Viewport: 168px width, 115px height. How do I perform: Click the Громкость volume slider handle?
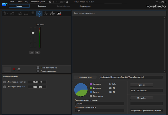tap(33, 33)
